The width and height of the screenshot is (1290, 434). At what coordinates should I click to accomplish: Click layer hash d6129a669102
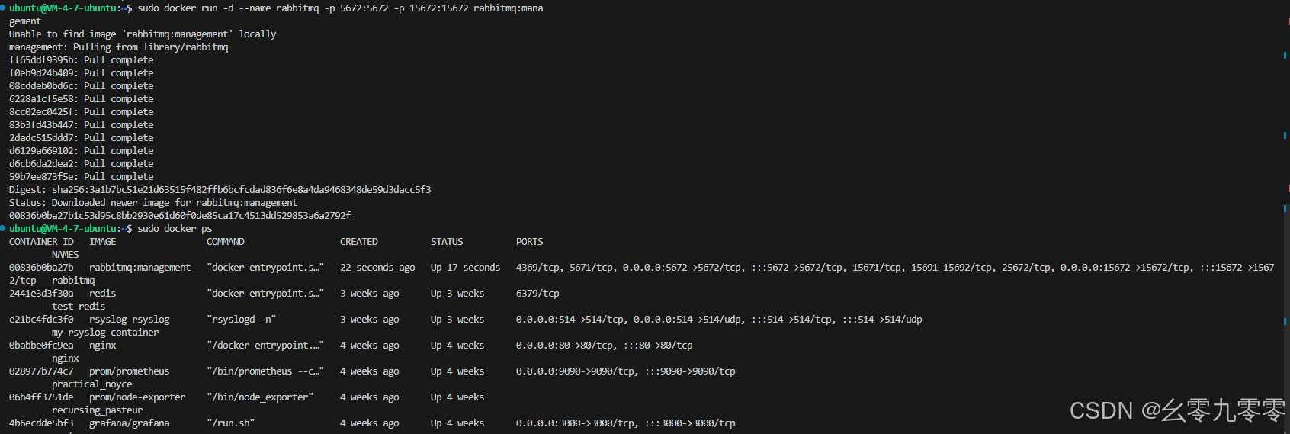[x=41, y=151]
